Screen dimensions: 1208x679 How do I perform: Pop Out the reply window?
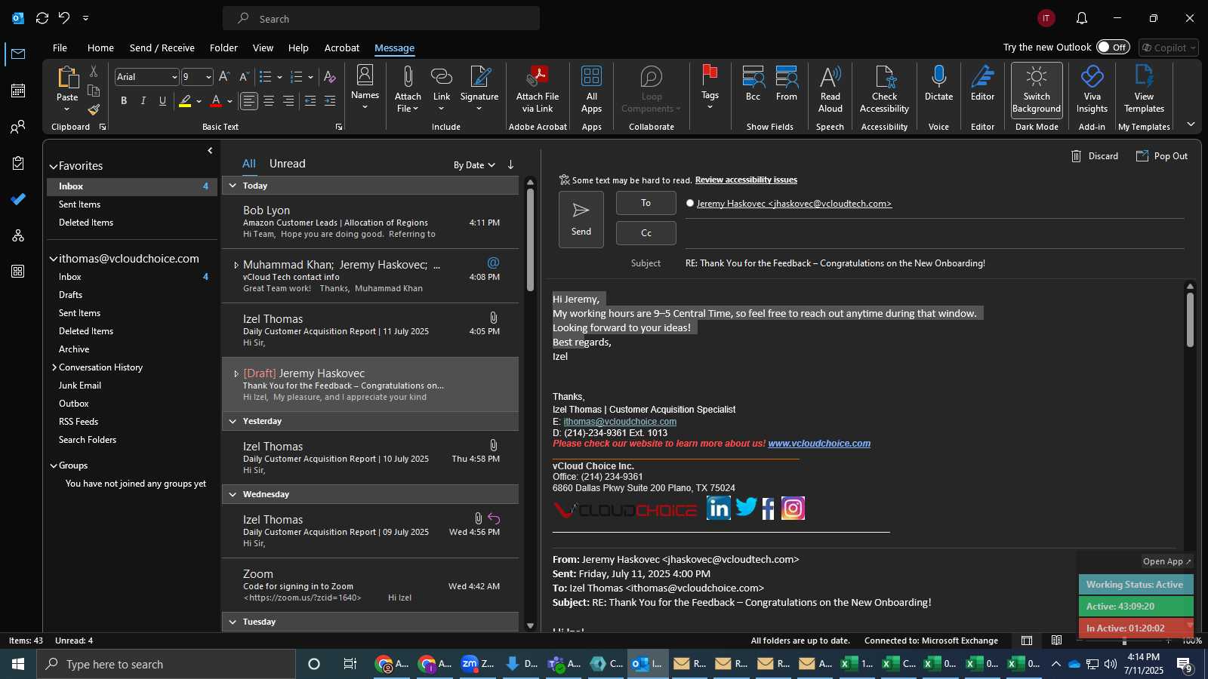(1162, 156)
